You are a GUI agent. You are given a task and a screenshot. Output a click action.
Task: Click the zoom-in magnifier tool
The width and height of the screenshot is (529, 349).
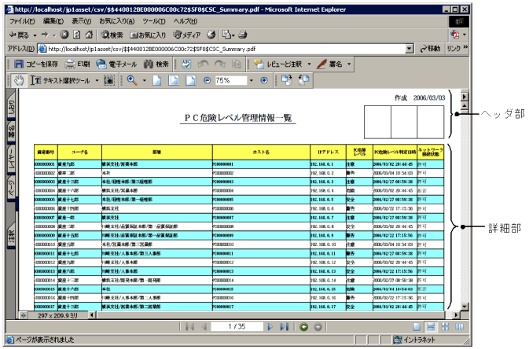131,80
